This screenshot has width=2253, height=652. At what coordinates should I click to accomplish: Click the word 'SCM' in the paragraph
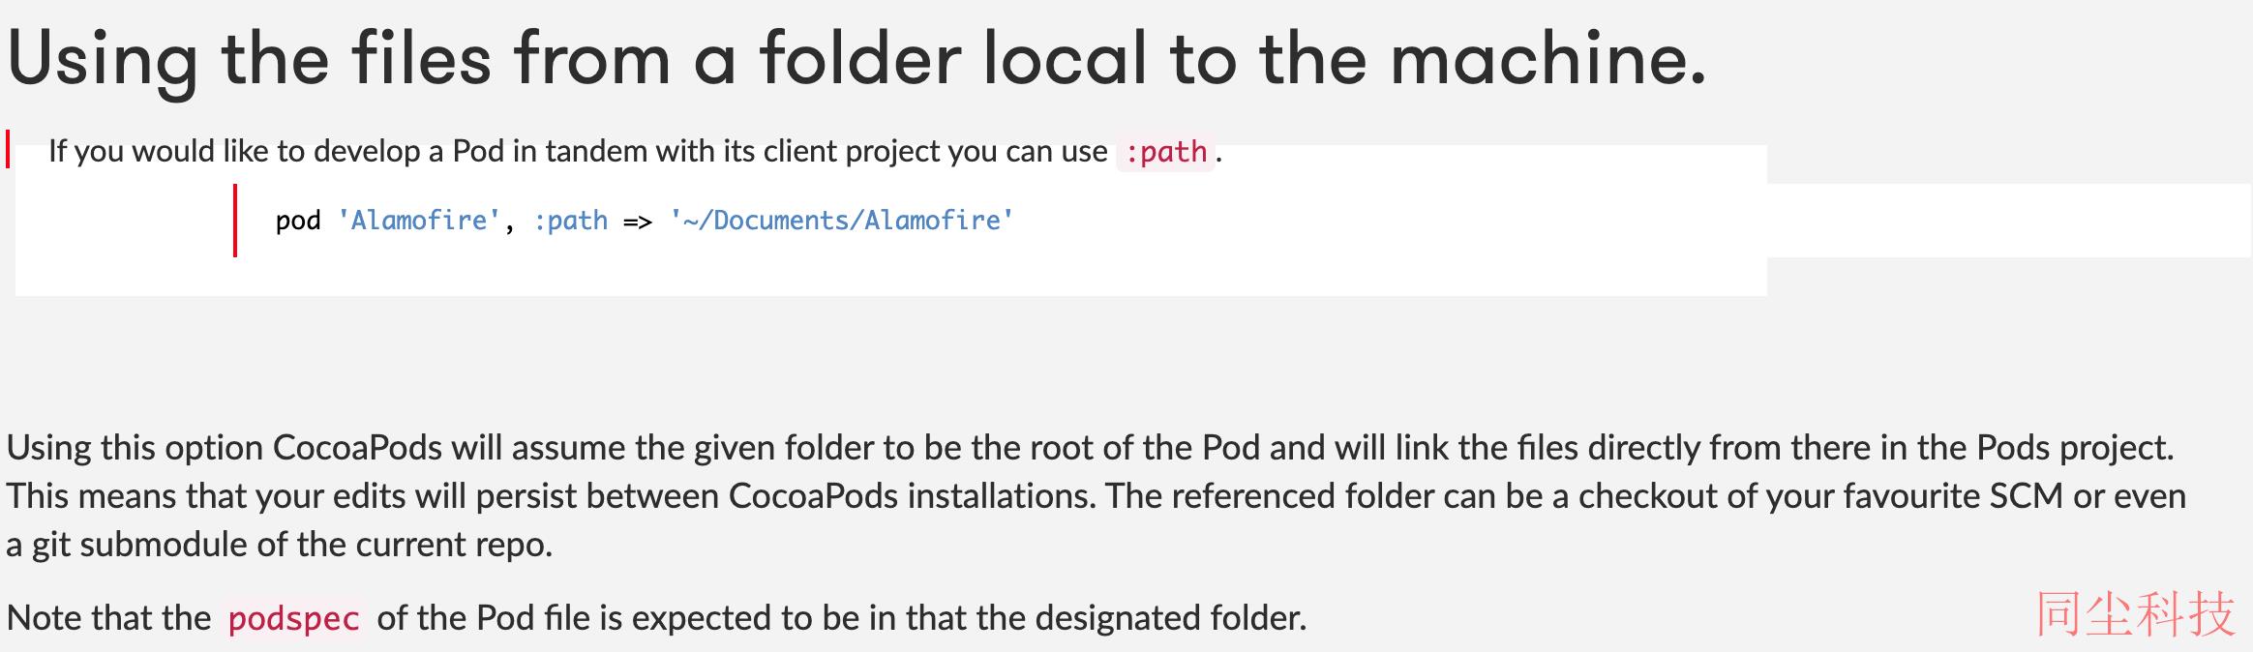(x=2027, y=496)
